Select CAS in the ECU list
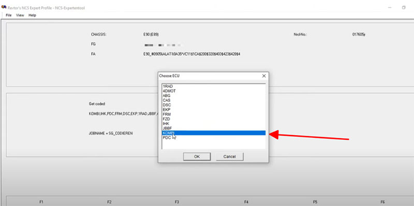 (x=214, y=100)
